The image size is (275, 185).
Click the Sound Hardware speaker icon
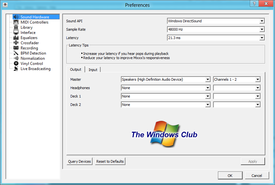(16, 17)
